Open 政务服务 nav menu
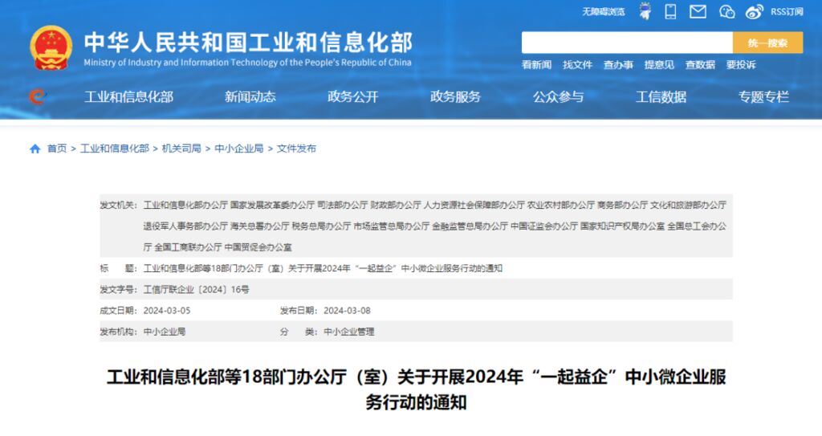The height and width of the screenshot is (436, 822). pyautogui.click(x=456, y=96)
